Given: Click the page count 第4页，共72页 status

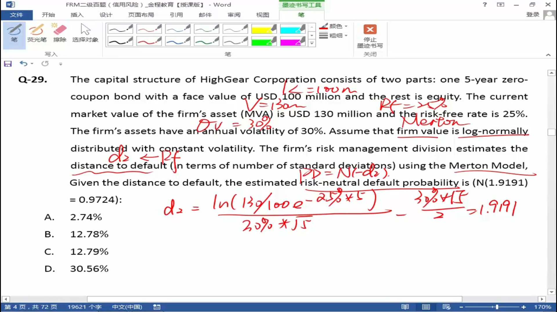Looking at the screenshot, I should (x=31, y=307).
